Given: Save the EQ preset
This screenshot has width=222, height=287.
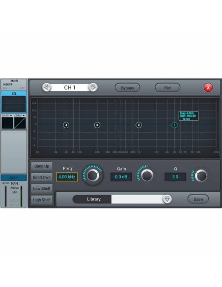Looking at the screenshot, I should click(198, 199).
